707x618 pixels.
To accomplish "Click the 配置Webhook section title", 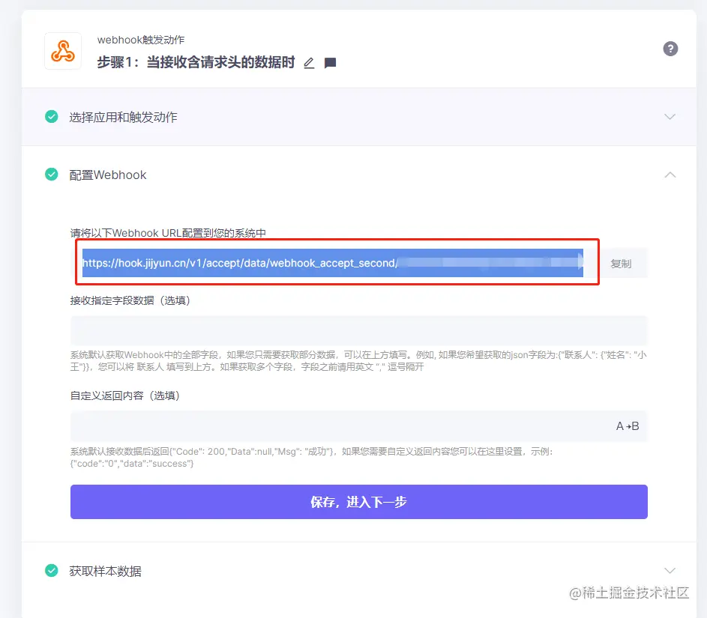I will 108,175.
